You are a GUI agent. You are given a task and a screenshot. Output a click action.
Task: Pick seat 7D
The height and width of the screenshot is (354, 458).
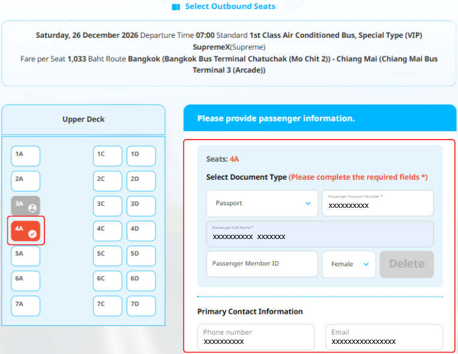click(141, 306)
